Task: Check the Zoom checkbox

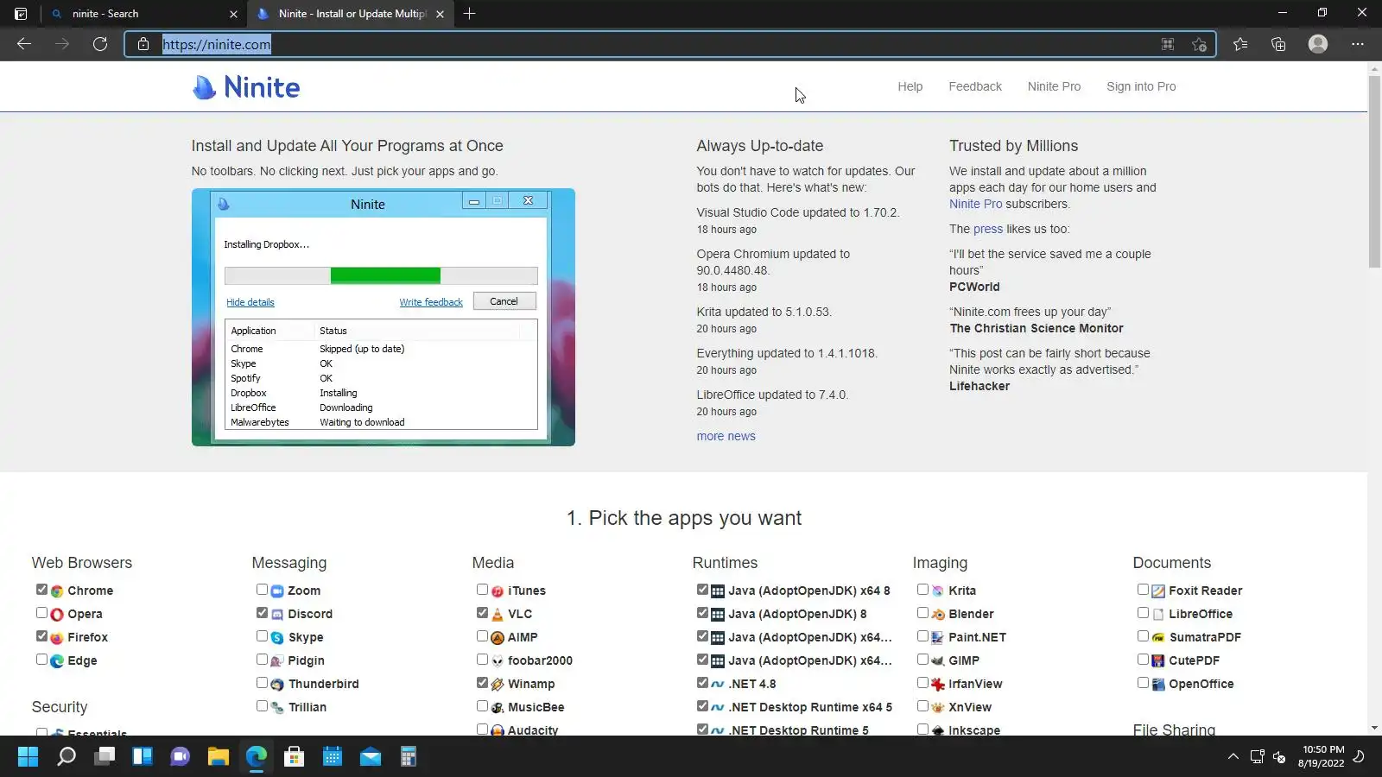Action: click(x=262, y=590)
